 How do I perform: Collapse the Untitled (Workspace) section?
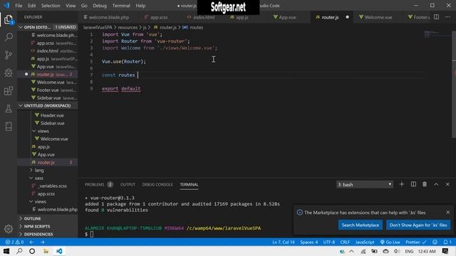pyautogui.click(x=48, y=106)
